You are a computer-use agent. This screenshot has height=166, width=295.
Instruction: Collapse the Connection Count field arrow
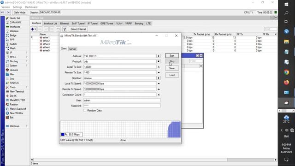coord(159,95)
